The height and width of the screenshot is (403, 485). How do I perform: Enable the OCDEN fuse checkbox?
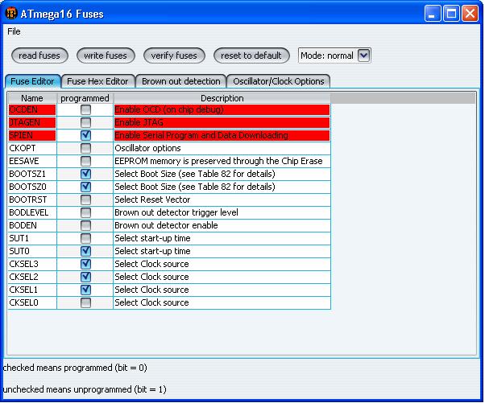(85, 109)
